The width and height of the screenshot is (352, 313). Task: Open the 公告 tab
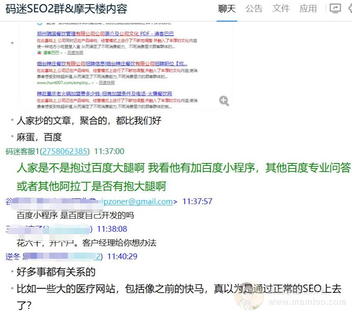tap(254, 9)
